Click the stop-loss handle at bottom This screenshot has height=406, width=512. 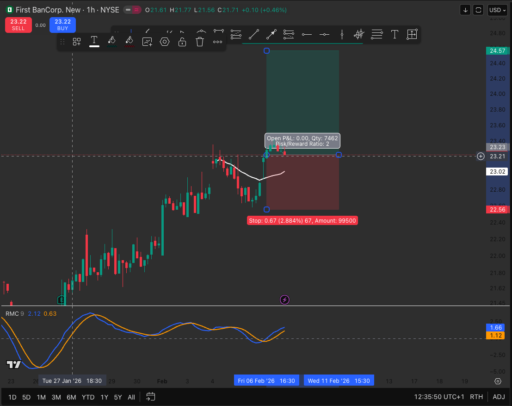click(x=266, y=210)
